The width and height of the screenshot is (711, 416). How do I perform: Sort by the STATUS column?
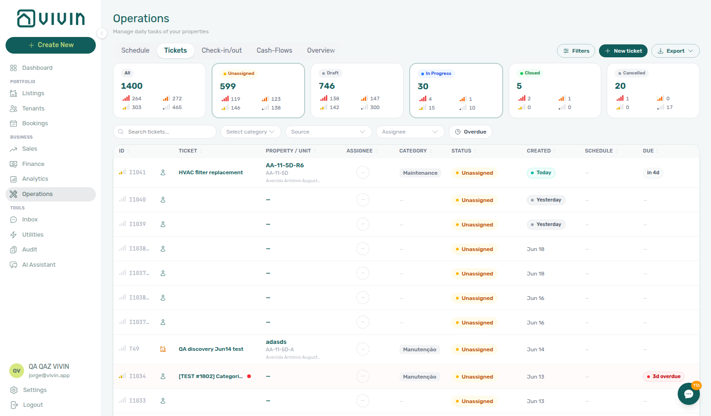click(464, 151)
